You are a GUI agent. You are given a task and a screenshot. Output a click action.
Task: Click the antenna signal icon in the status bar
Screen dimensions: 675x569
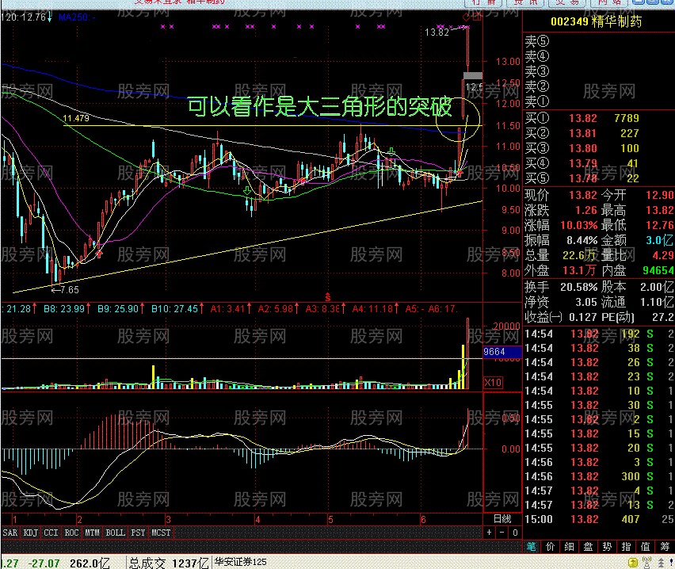point(646,562)
